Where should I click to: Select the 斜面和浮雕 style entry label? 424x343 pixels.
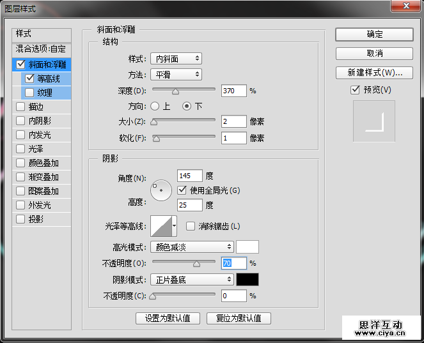coord(47,65)
